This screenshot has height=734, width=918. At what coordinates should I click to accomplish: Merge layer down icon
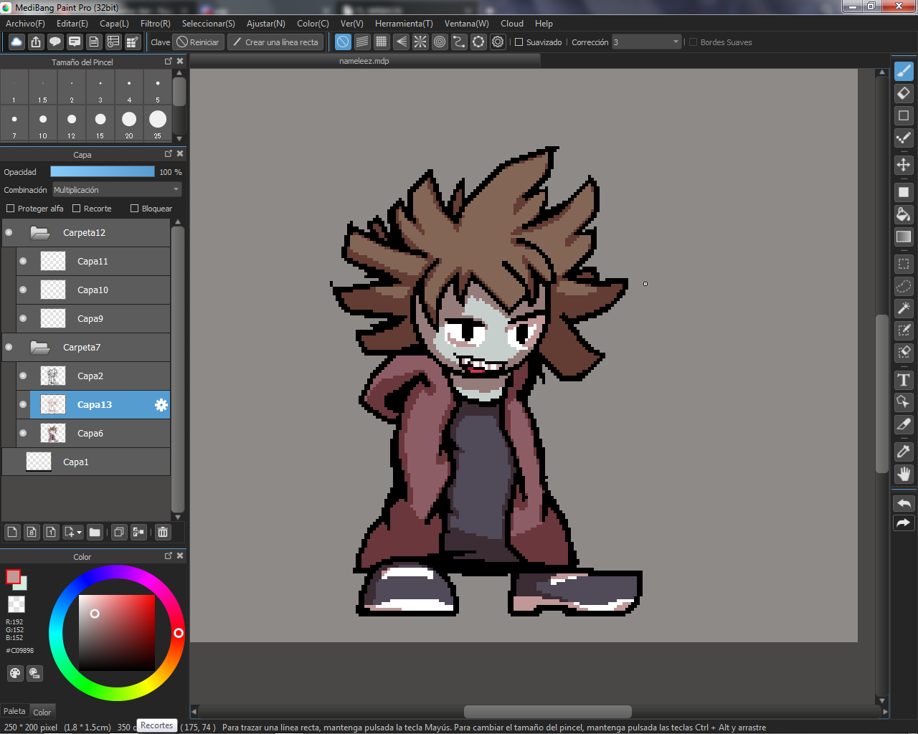coord(138,532)
